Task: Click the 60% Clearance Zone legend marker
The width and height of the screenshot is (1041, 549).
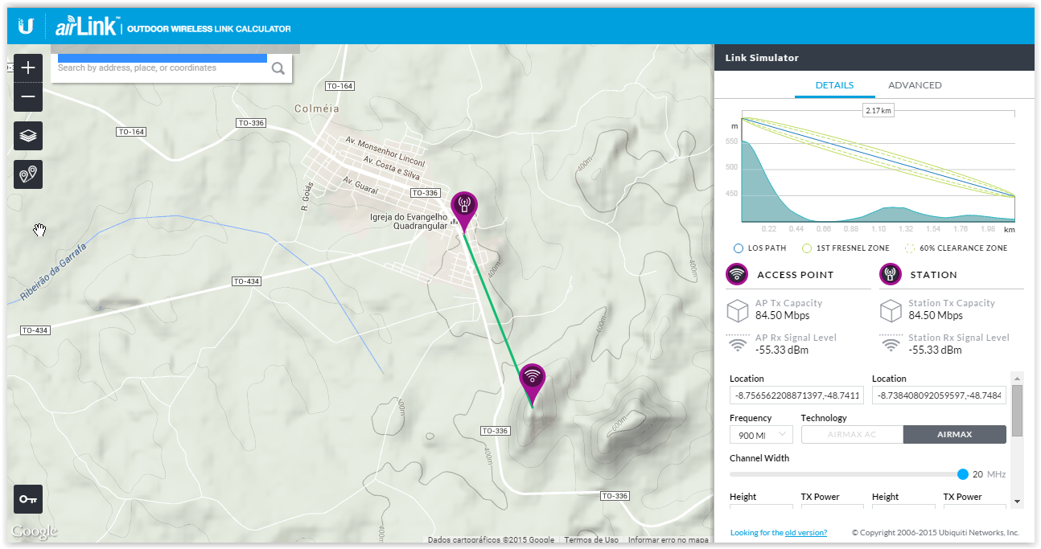Action: pos(911,248)
